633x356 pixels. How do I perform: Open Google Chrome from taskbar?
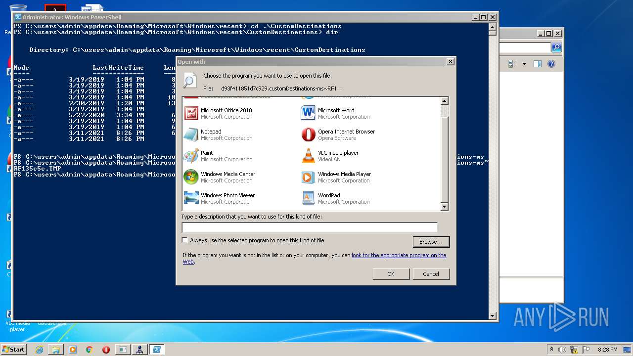click(x=90, y=350)
